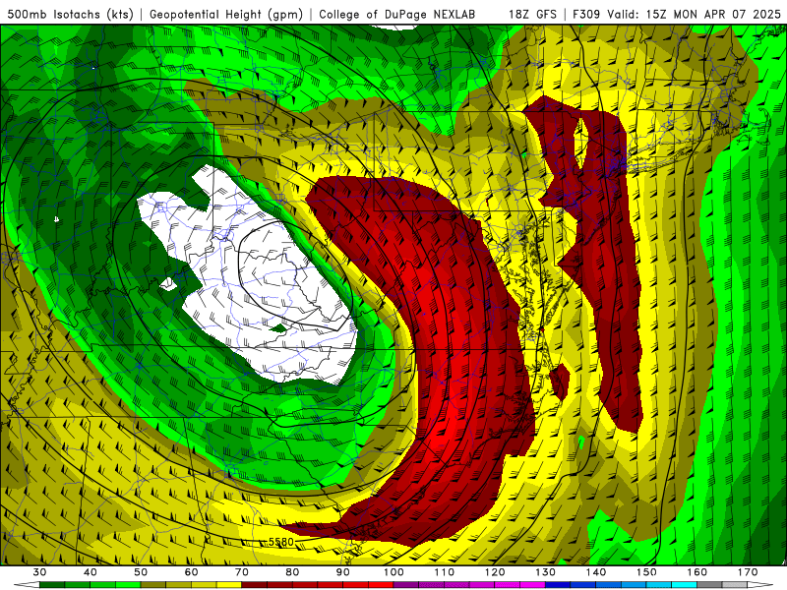Screen dimensions: 787x590
Task: Click the purple 100-105 kt legend swatch
Action: point(406,585)
